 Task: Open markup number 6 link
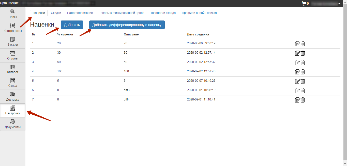(x=33, y=90)
